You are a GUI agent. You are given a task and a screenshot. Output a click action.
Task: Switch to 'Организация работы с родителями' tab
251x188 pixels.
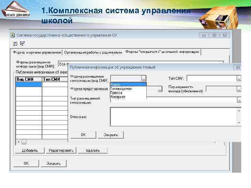93,53
